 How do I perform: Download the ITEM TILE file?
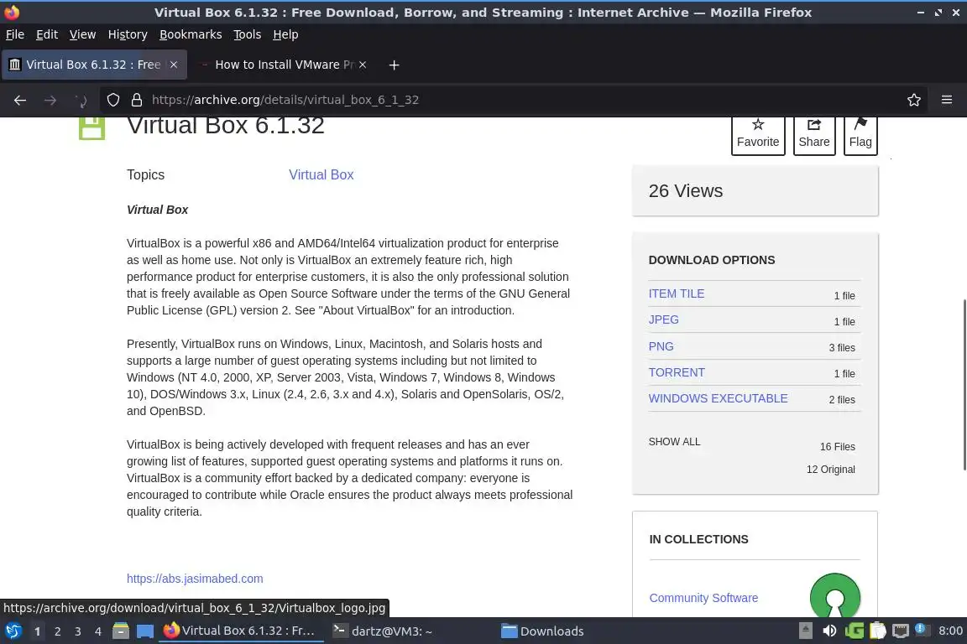click(676, 294)
